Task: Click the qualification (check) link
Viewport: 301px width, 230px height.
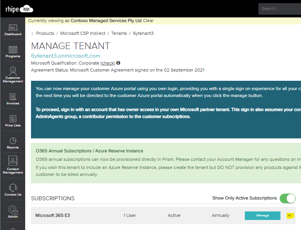Action: [108, 63]
